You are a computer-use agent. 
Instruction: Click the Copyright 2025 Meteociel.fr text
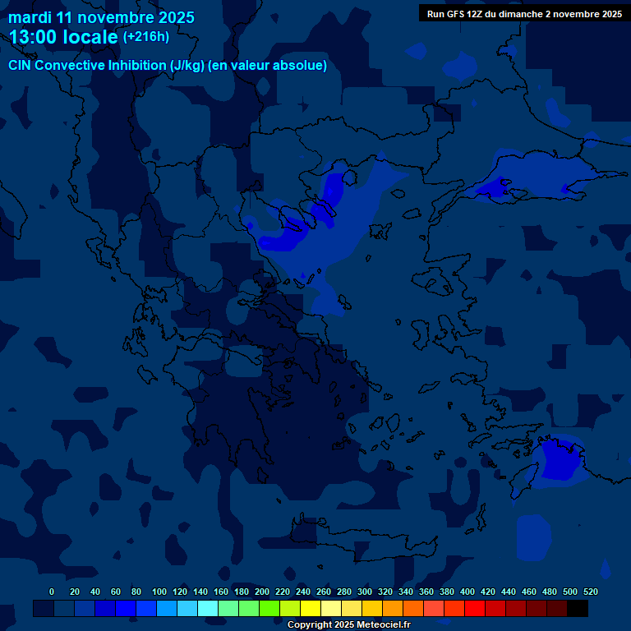coord(348,624)
